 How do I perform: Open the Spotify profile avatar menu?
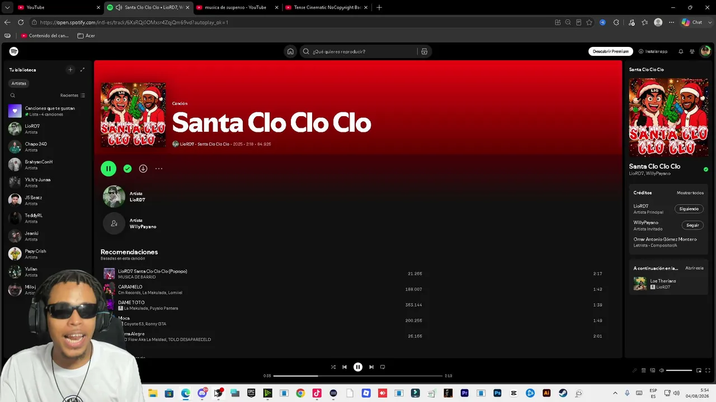705,51
